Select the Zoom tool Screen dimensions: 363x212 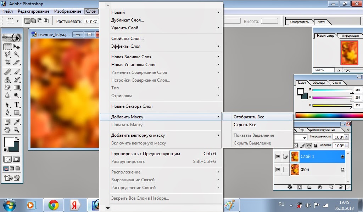tap(16, 130)
